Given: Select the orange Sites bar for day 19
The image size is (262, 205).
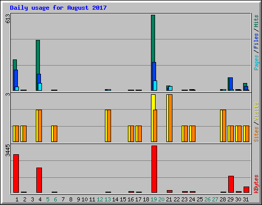Looking at the screenshot, I should pyautogui.click(x=155, y=126).
